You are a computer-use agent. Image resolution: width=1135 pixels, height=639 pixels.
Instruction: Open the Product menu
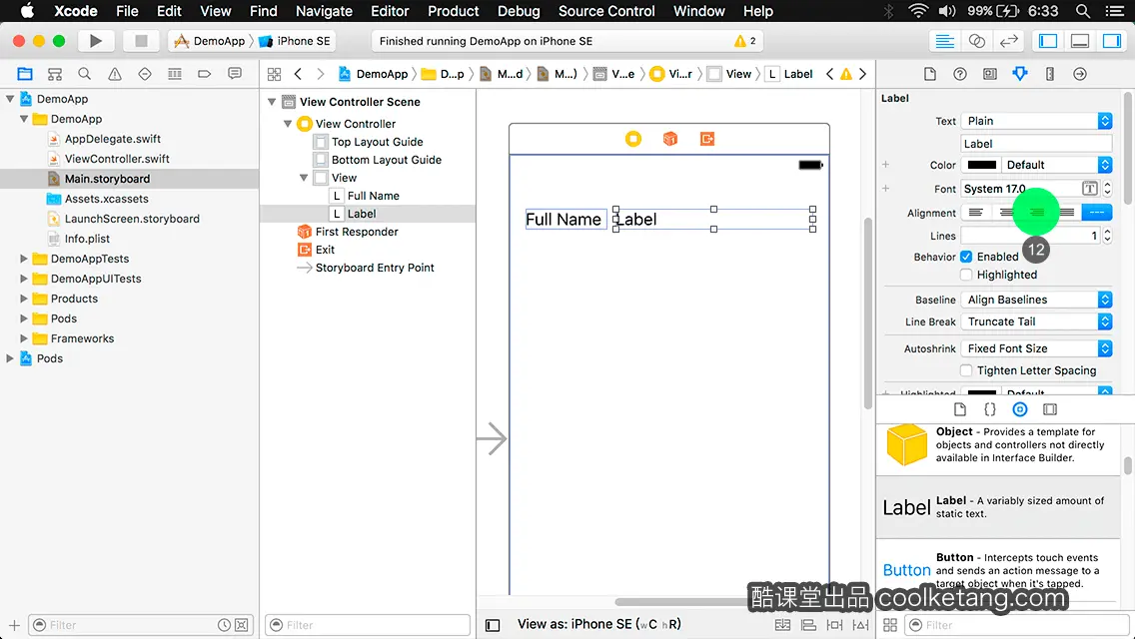click(454, 11)
